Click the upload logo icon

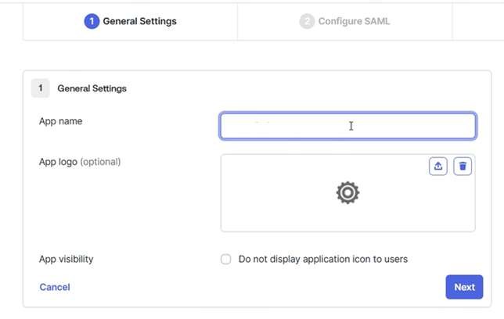point(438,166)
